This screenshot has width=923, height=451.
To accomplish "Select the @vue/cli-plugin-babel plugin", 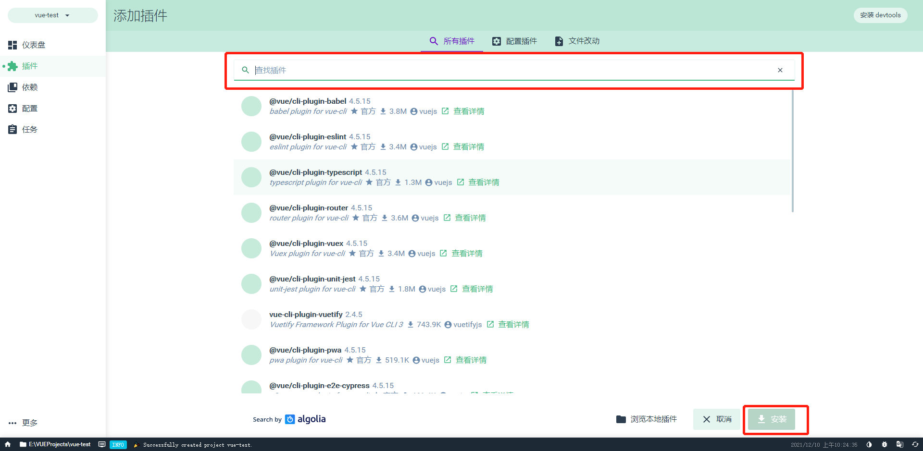I will click(512, 106).
